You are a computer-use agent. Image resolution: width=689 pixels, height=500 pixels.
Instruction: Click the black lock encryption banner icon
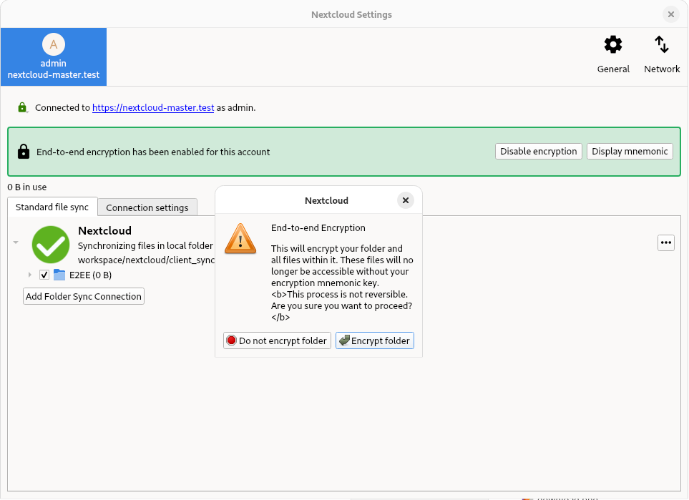click(x=24, y=152)
